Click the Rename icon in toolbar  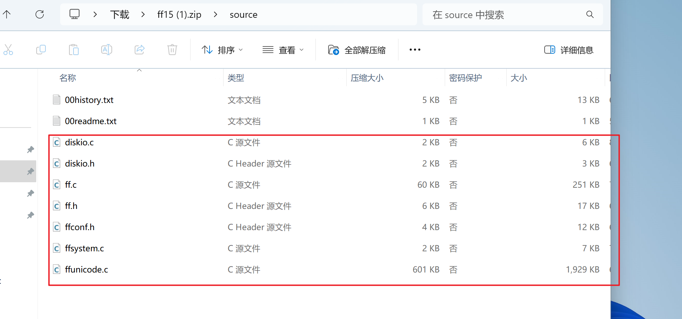107,50
